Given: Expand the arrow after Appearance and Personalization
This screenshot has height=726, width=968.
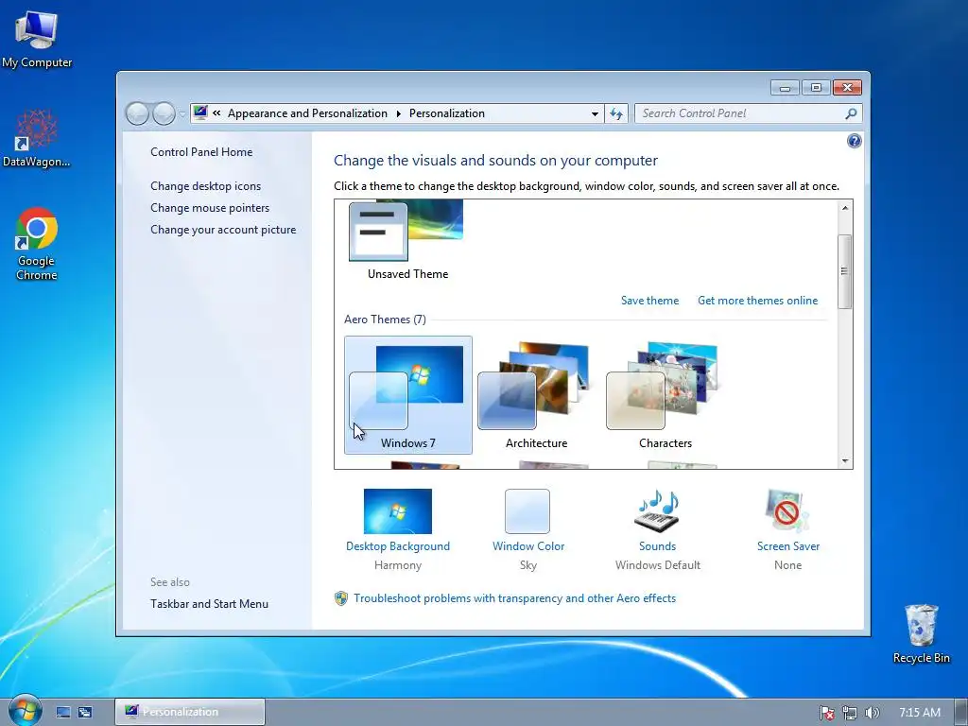Looking at the screenshot, I should coord(398,113).
